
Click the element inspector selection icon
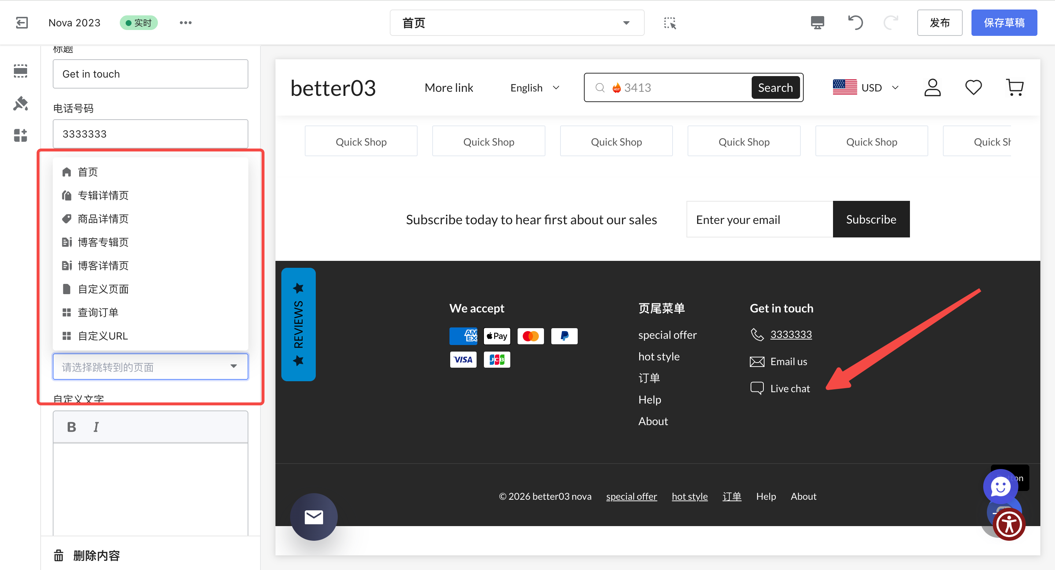(670, 23)
